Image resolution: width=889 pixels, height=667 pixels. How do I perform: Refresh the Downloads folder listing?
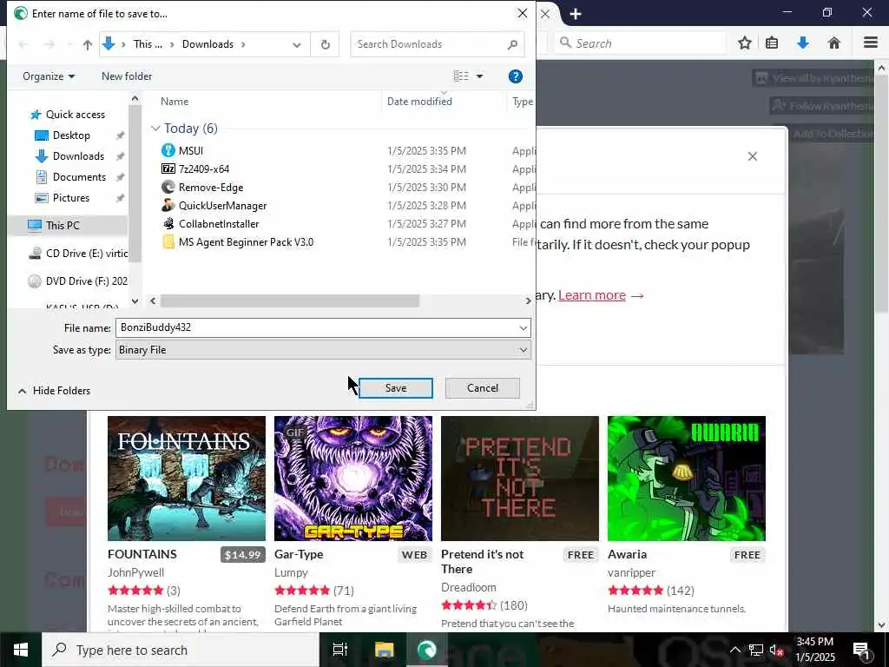coord(325,45)
